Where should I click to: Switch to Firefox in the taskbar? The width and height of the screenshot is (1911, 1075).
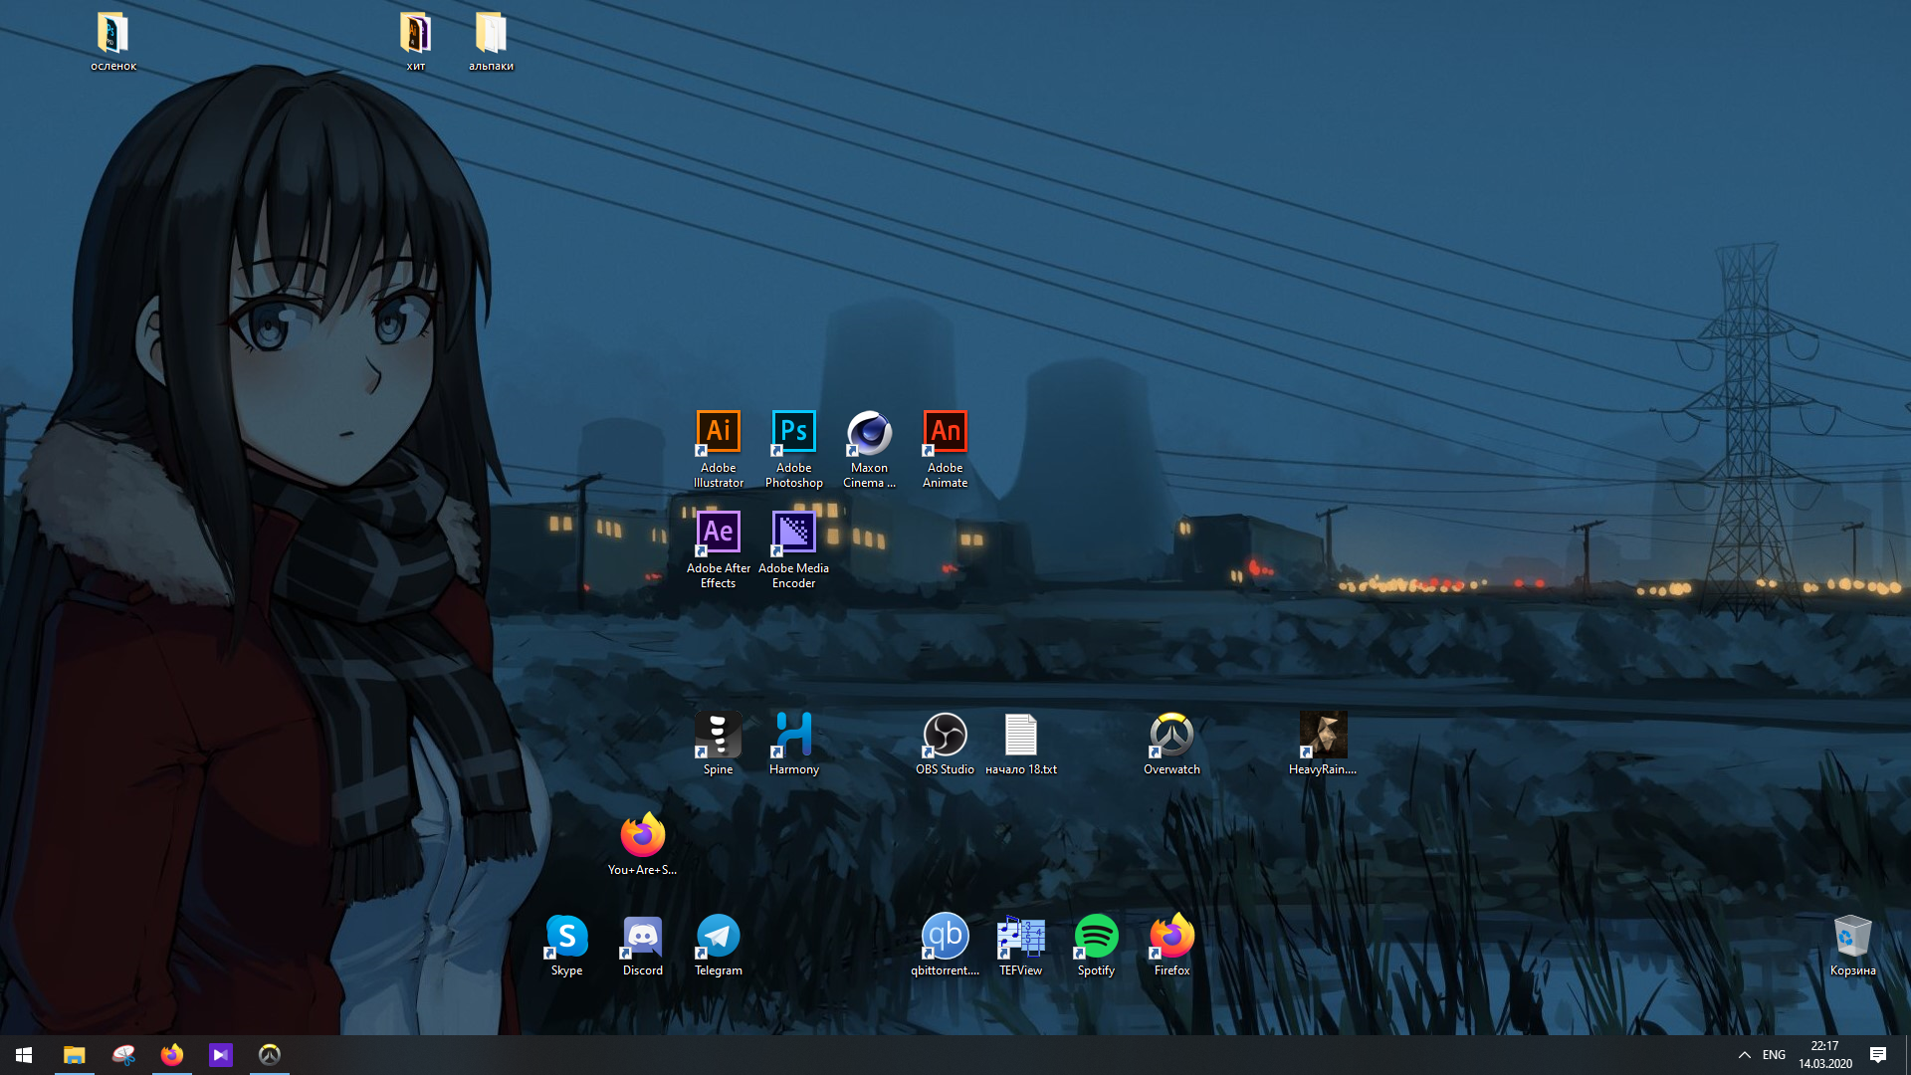point(171,1055)
